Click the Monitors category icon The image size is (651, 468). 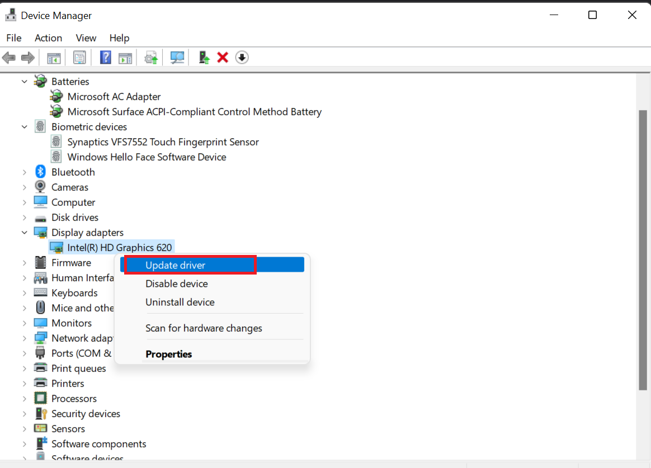click(40, 323)
